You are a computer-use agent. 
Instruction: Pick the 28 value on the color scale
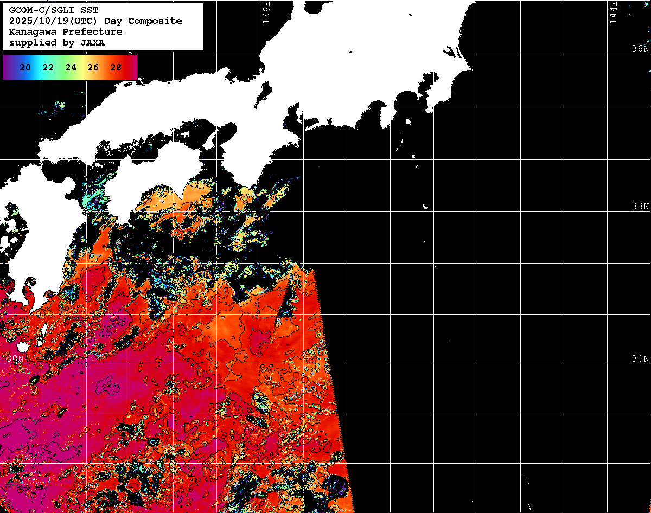pyautogui.click(x=116, y=68)
